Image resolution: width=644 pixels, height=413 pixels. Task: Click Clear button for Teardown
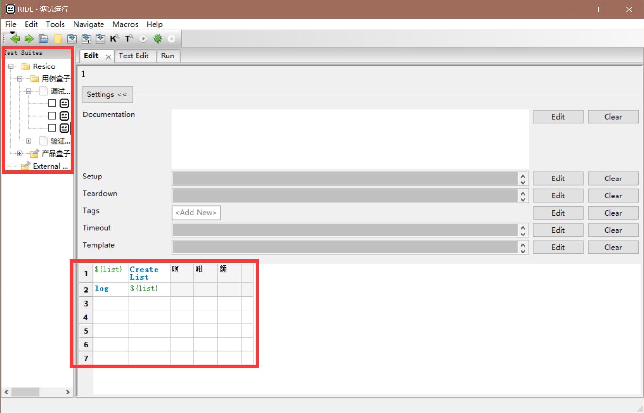[613, 196]
